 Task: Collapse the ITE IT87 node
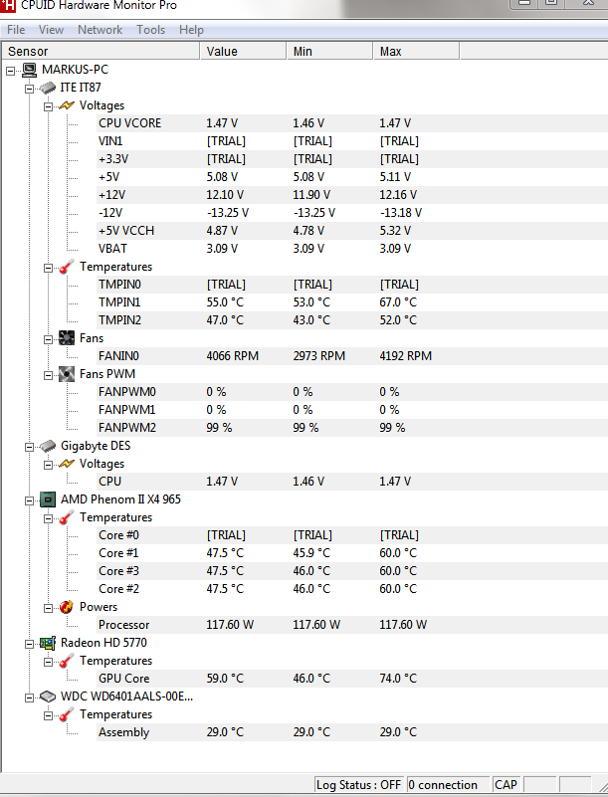pyautogui.click(x=30, y=89)
